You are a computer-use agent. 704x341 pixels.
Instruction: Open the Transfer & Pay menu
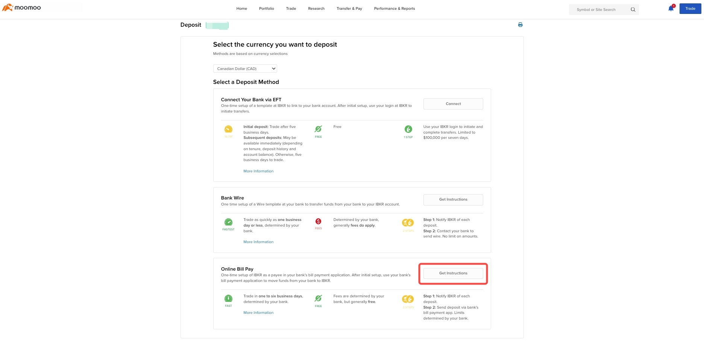[x=349, y=8]
